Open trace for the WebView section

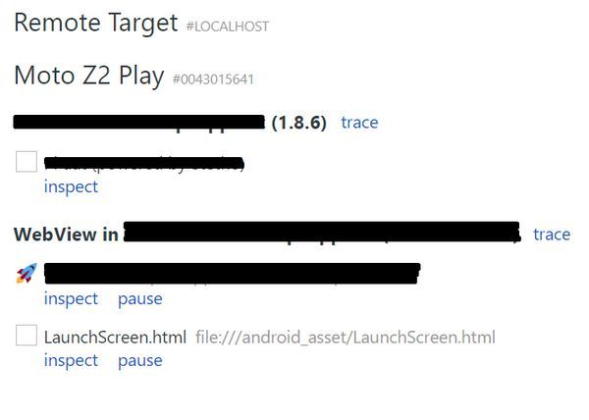click(x=552, y=235)
